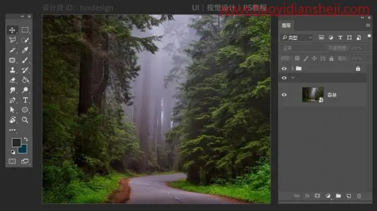
Task: Click the lock icon on group layer
Action: pyautogui.click(x=358, y=69)
